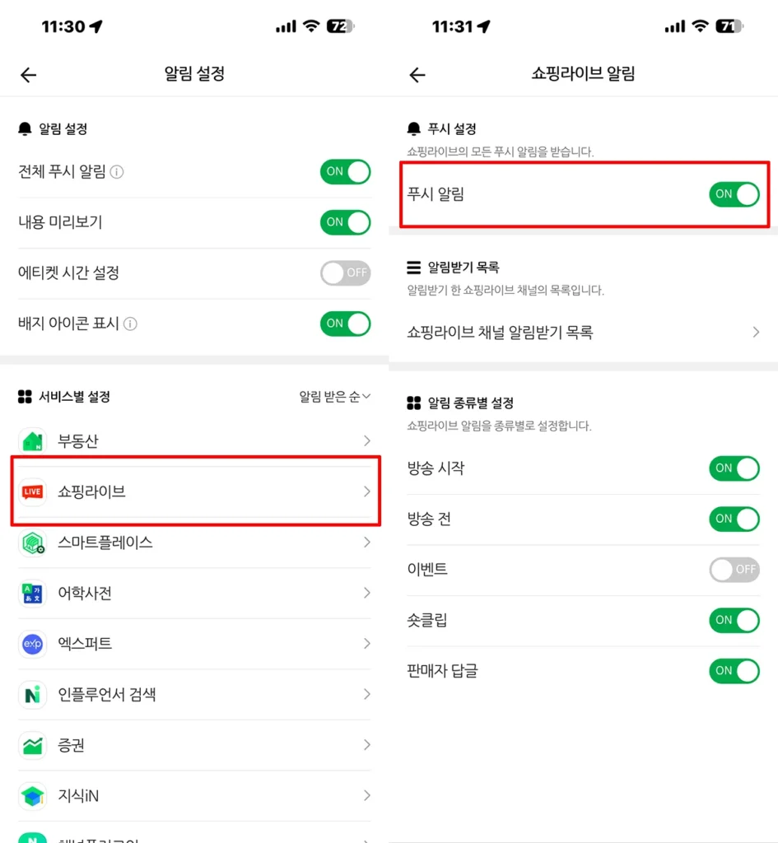The height and width of the screenshot is (843, 778).
Task: Select the 증권 stocks icon
Action: tap(34, 745)
